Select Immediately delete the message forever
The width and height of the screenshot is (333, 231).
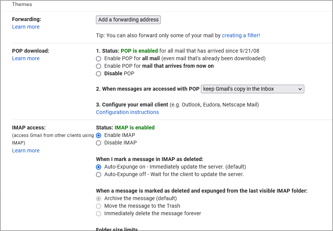click(99, 214)
